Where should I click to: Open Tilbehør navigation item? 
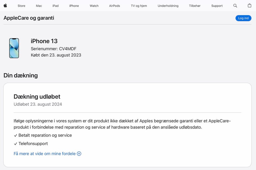point(195,6)
